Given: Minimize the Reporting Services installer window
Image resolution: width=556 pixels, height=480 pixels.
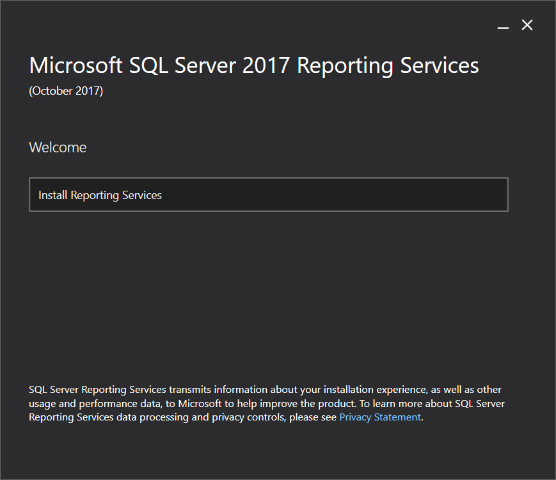Looking at the screenshot, I should 504,26.
